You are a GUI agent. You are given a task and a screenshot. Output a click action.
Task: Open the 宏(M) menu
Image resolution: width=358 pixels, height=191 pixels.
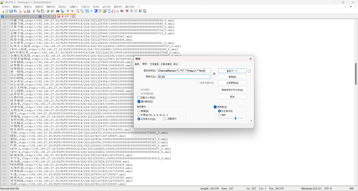(96, 7)
